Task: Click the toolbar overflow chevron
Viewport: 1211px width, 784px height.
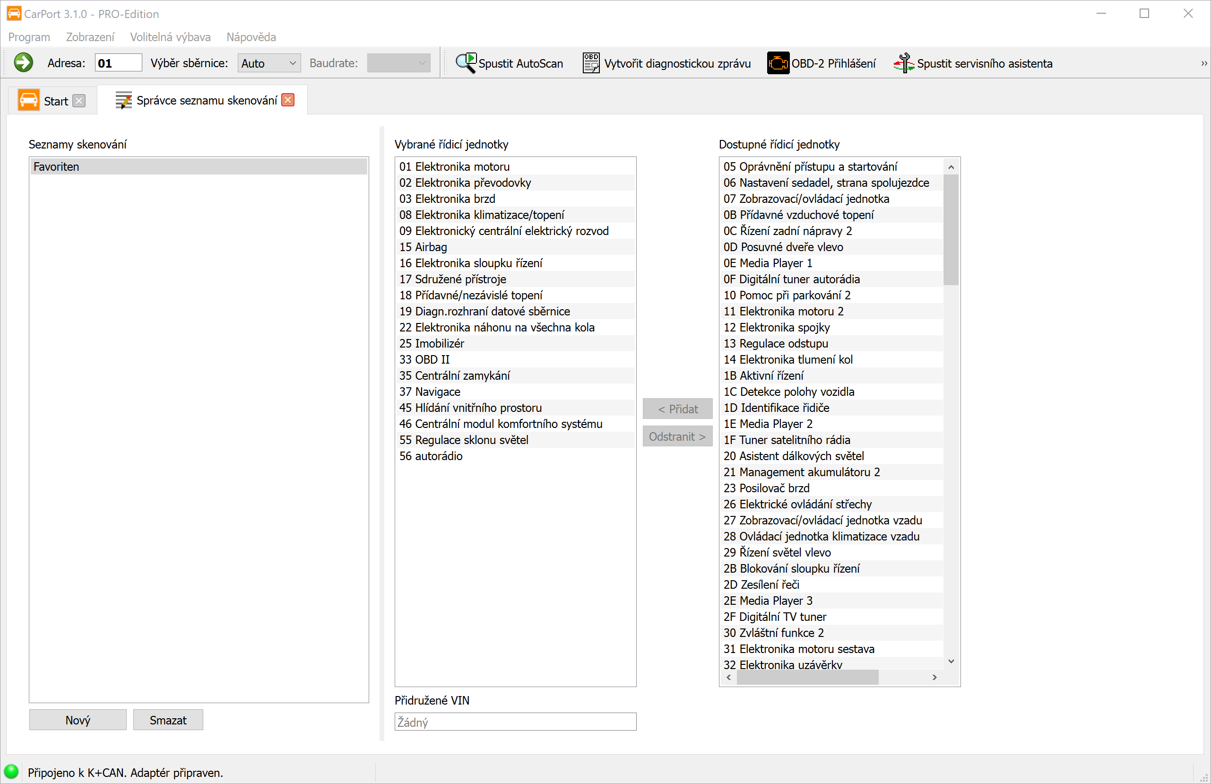Action: (1203, 63)
